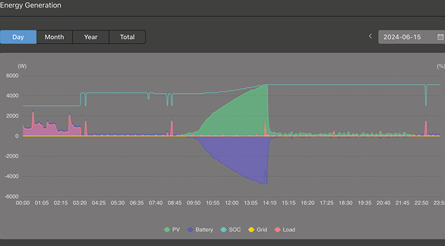Toggle the Battery series in legend
445x246 pixels.
(x=200, y=230)
